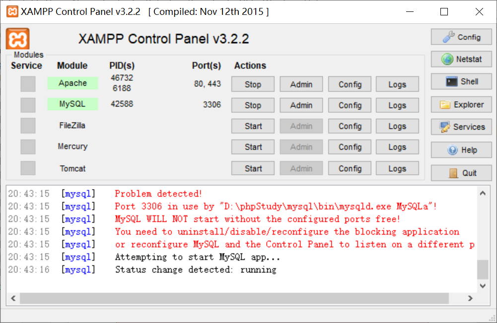View Mercury Logs
This screenshot has width=497, height=323.
point(398,147)
